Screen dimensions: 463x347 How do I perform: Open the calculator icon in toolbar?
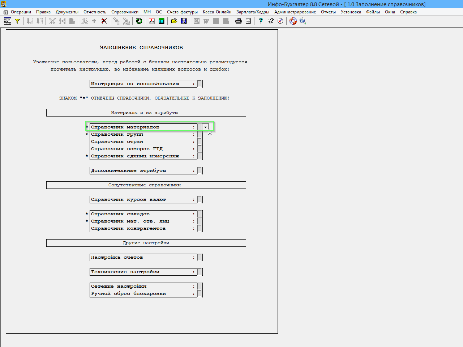point(161,21)
